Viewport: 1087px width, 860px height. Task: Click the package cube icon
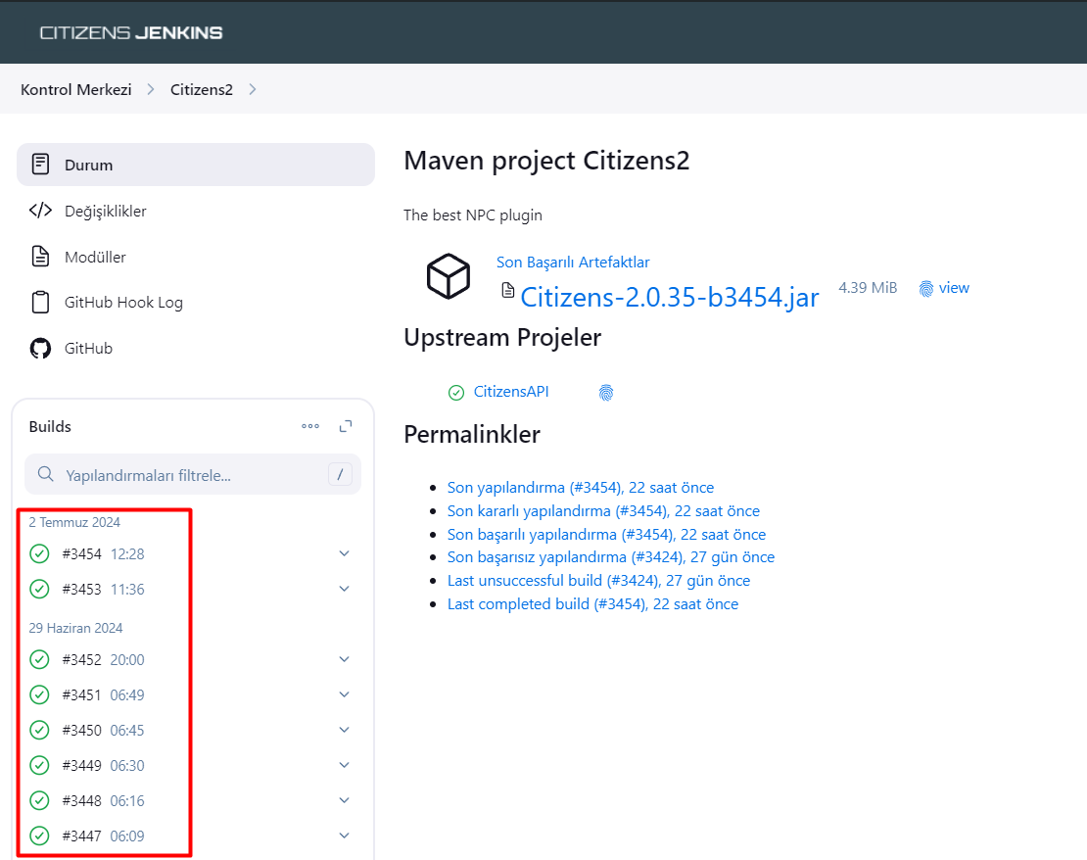click(448, 276)
